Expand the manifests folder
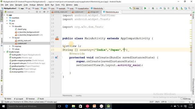195x109 pixels. pyautogui.click(x=7, y=18)
